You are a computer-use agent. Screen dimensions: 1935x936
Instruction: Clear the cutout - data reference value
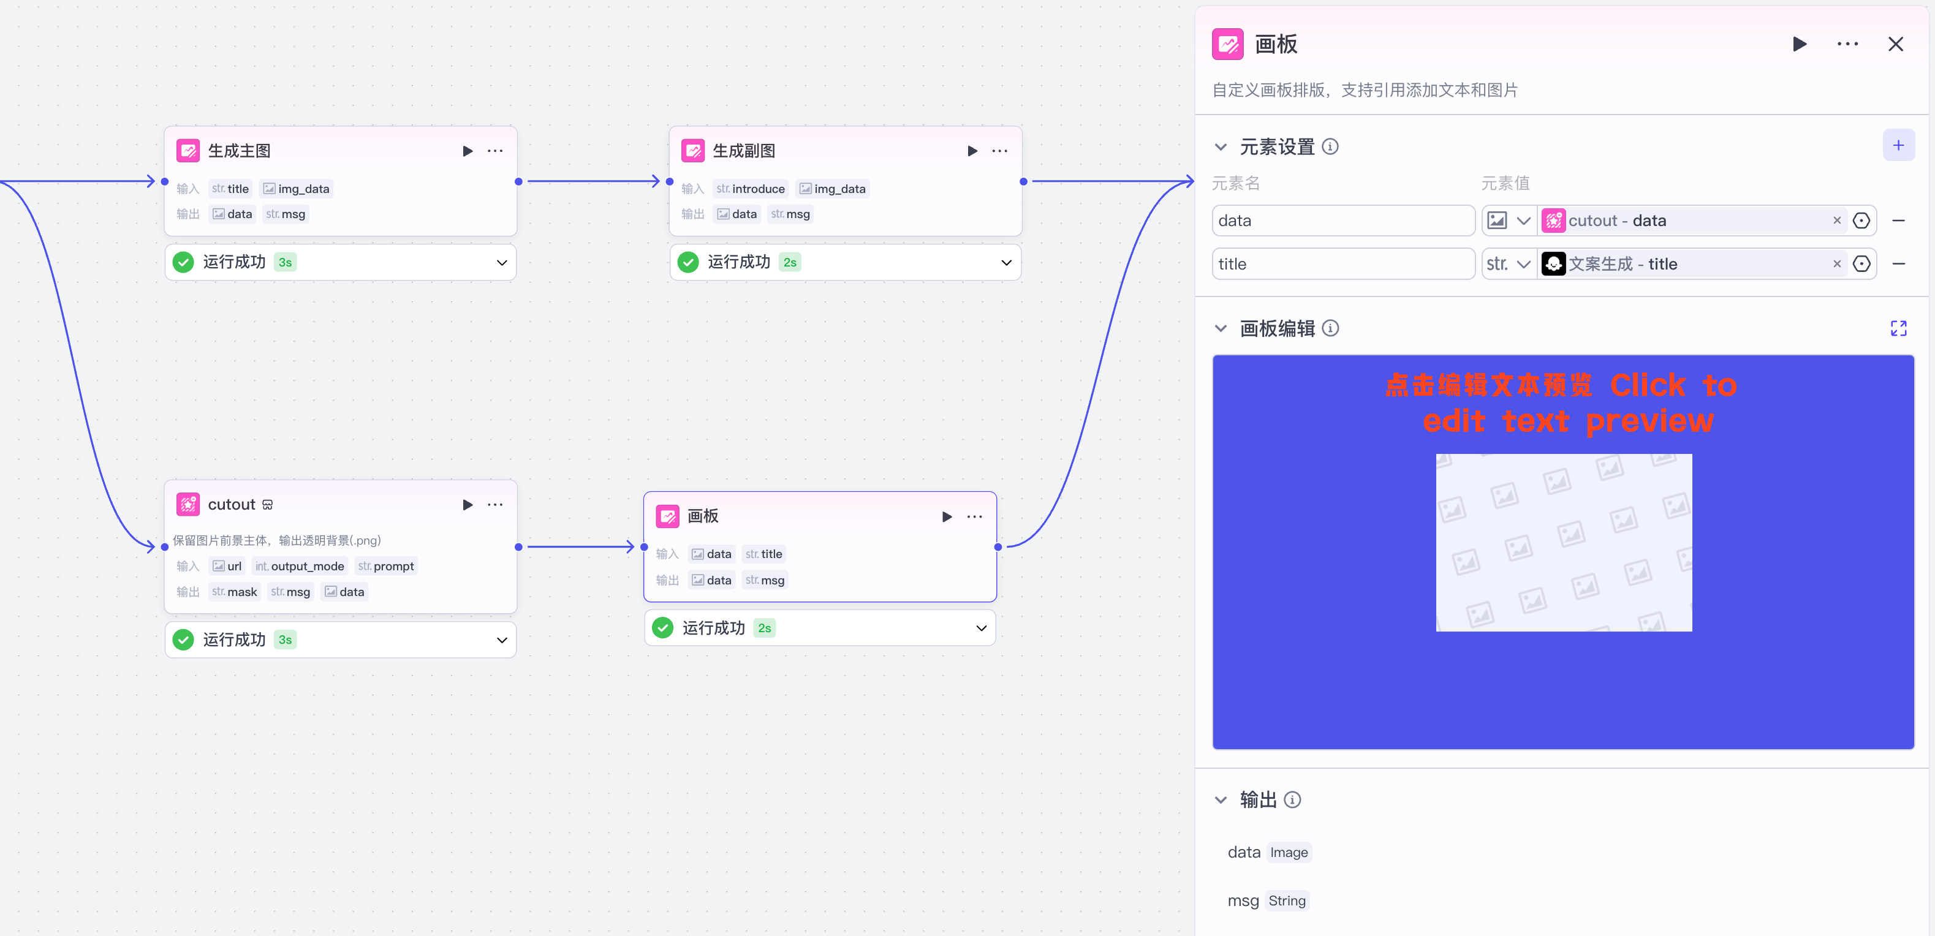pyautogui.click(x=1836, y=221)
